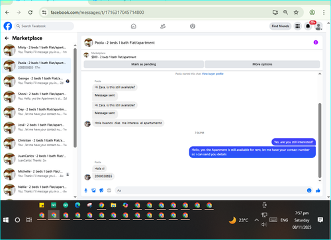Open the Chrome three-dot menu

[324, 13]
